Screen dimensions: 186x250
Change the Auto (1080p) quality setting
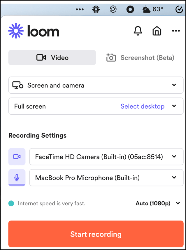tap(158, 203)
